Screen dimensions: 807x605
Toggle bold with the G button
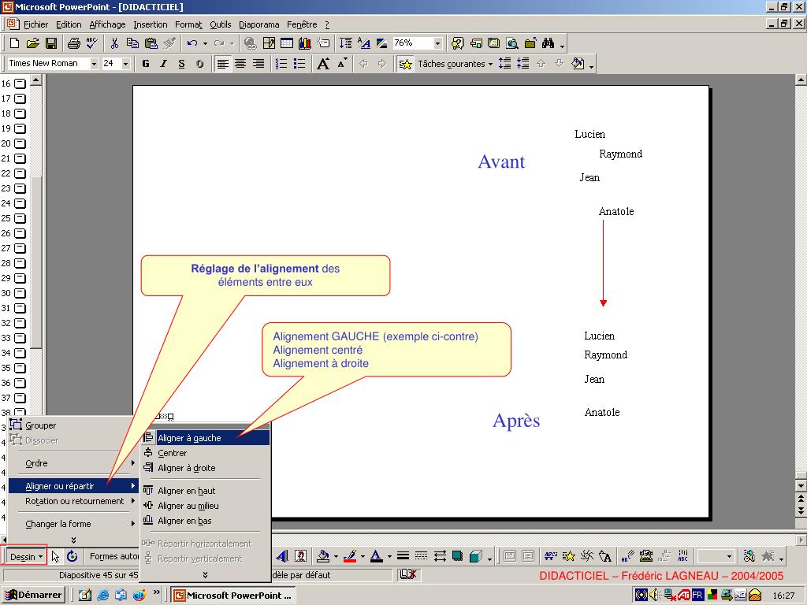[146, 64]
